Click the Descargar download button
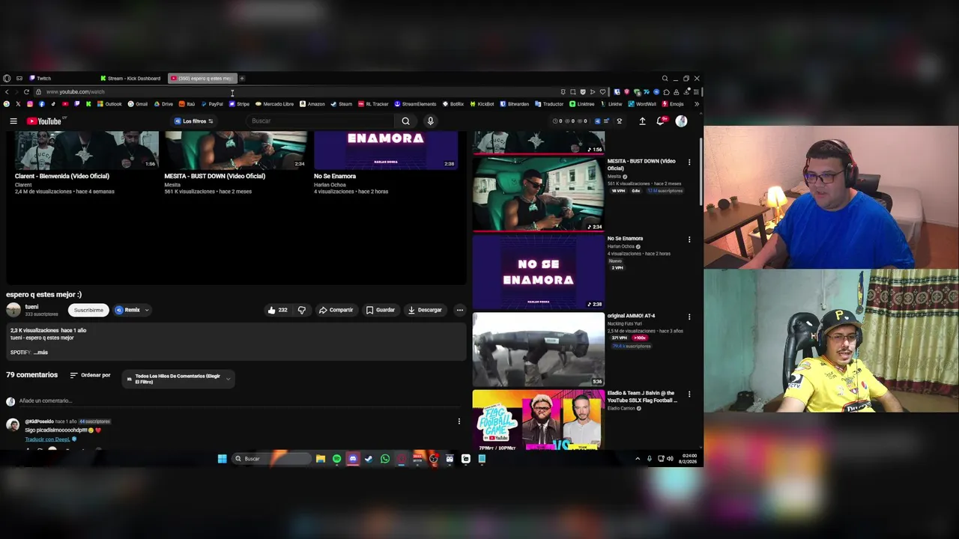Viewport: 959px width, 539px height. pos(425,310)
